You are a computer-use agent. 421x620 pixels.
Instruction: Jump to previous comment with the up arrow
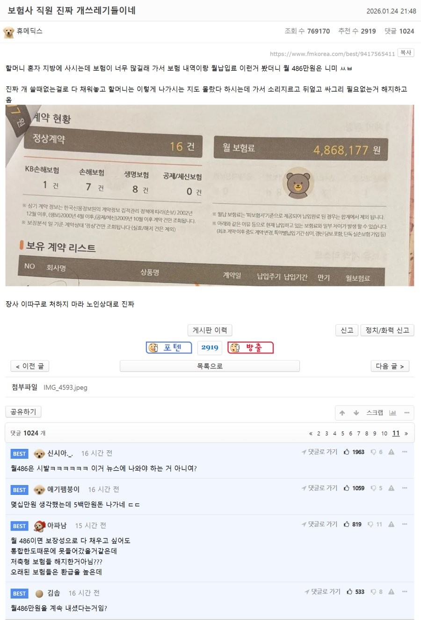click(342, 413)
